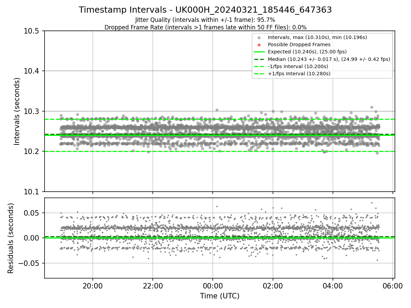Click the dark green dashed sample for Median in legend
Screen dimensions: 411x308
coord(259,59)
